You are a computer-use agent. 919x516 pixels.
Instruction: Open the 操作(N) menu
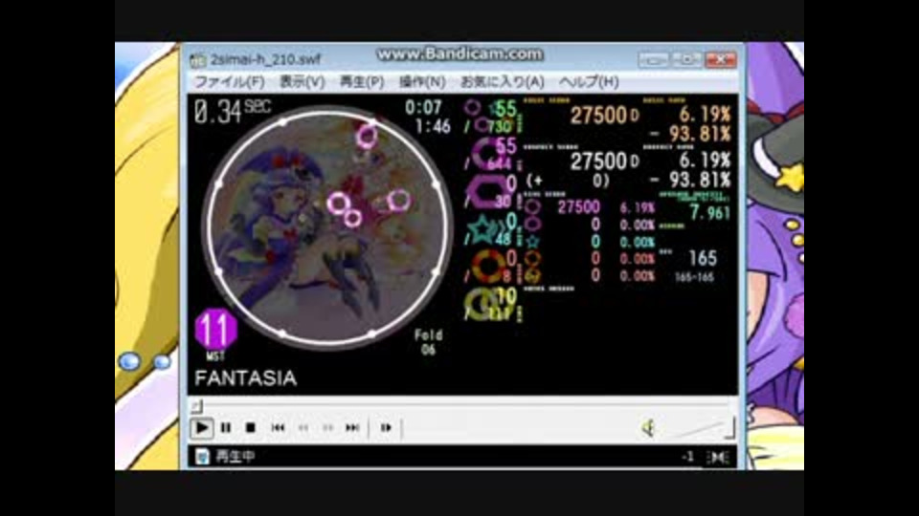pyautogui.click(x=422, y=82)
